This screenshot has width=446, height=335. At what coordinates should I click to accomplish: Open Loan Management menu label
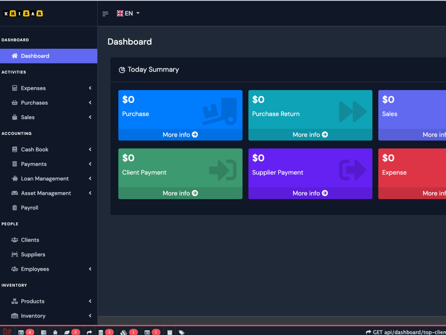coord(45,179)
